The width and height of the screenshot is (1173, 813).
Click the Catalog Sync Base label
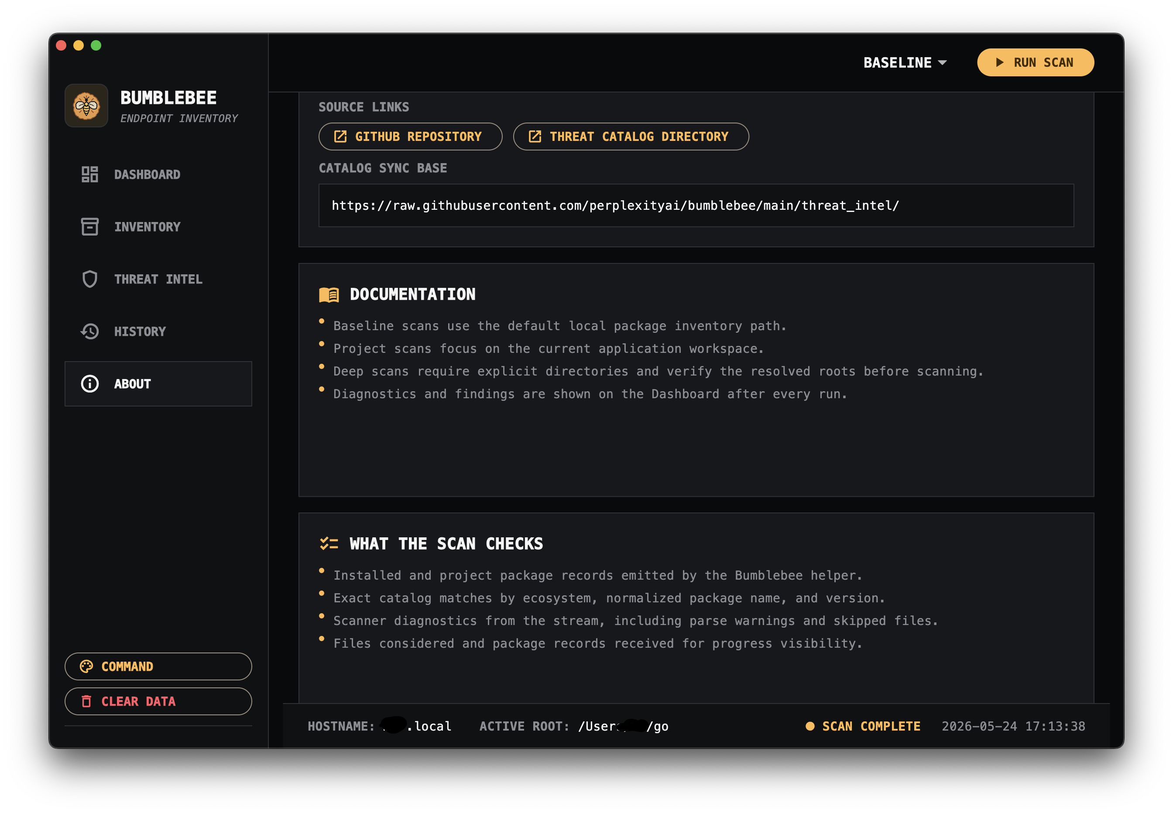pyautogui.click(x=383, y=168)
